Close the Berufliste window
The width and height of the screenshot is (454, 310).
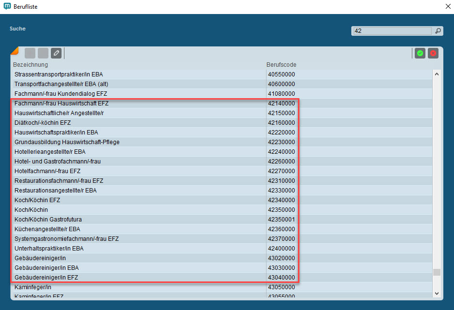(x=447, y=7)
